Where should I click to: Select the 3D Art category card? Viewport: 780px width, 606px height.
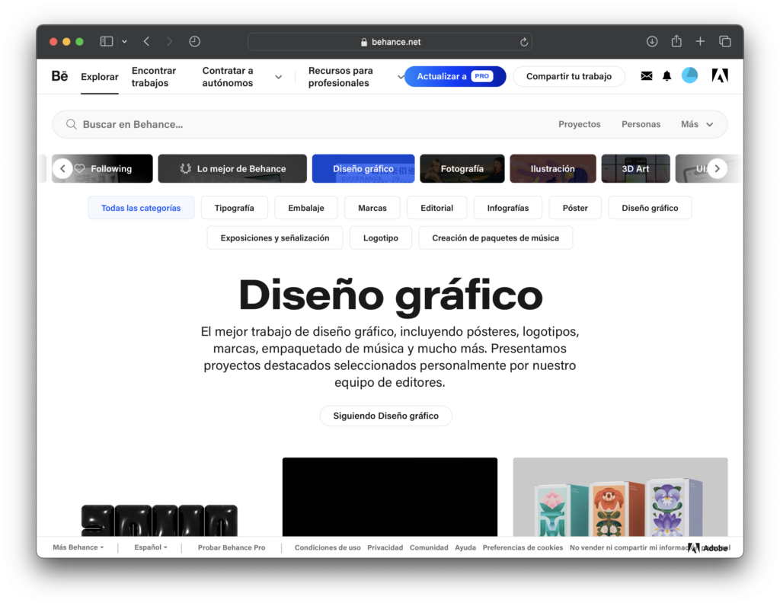pyautogui.click(x=635, y=168)
